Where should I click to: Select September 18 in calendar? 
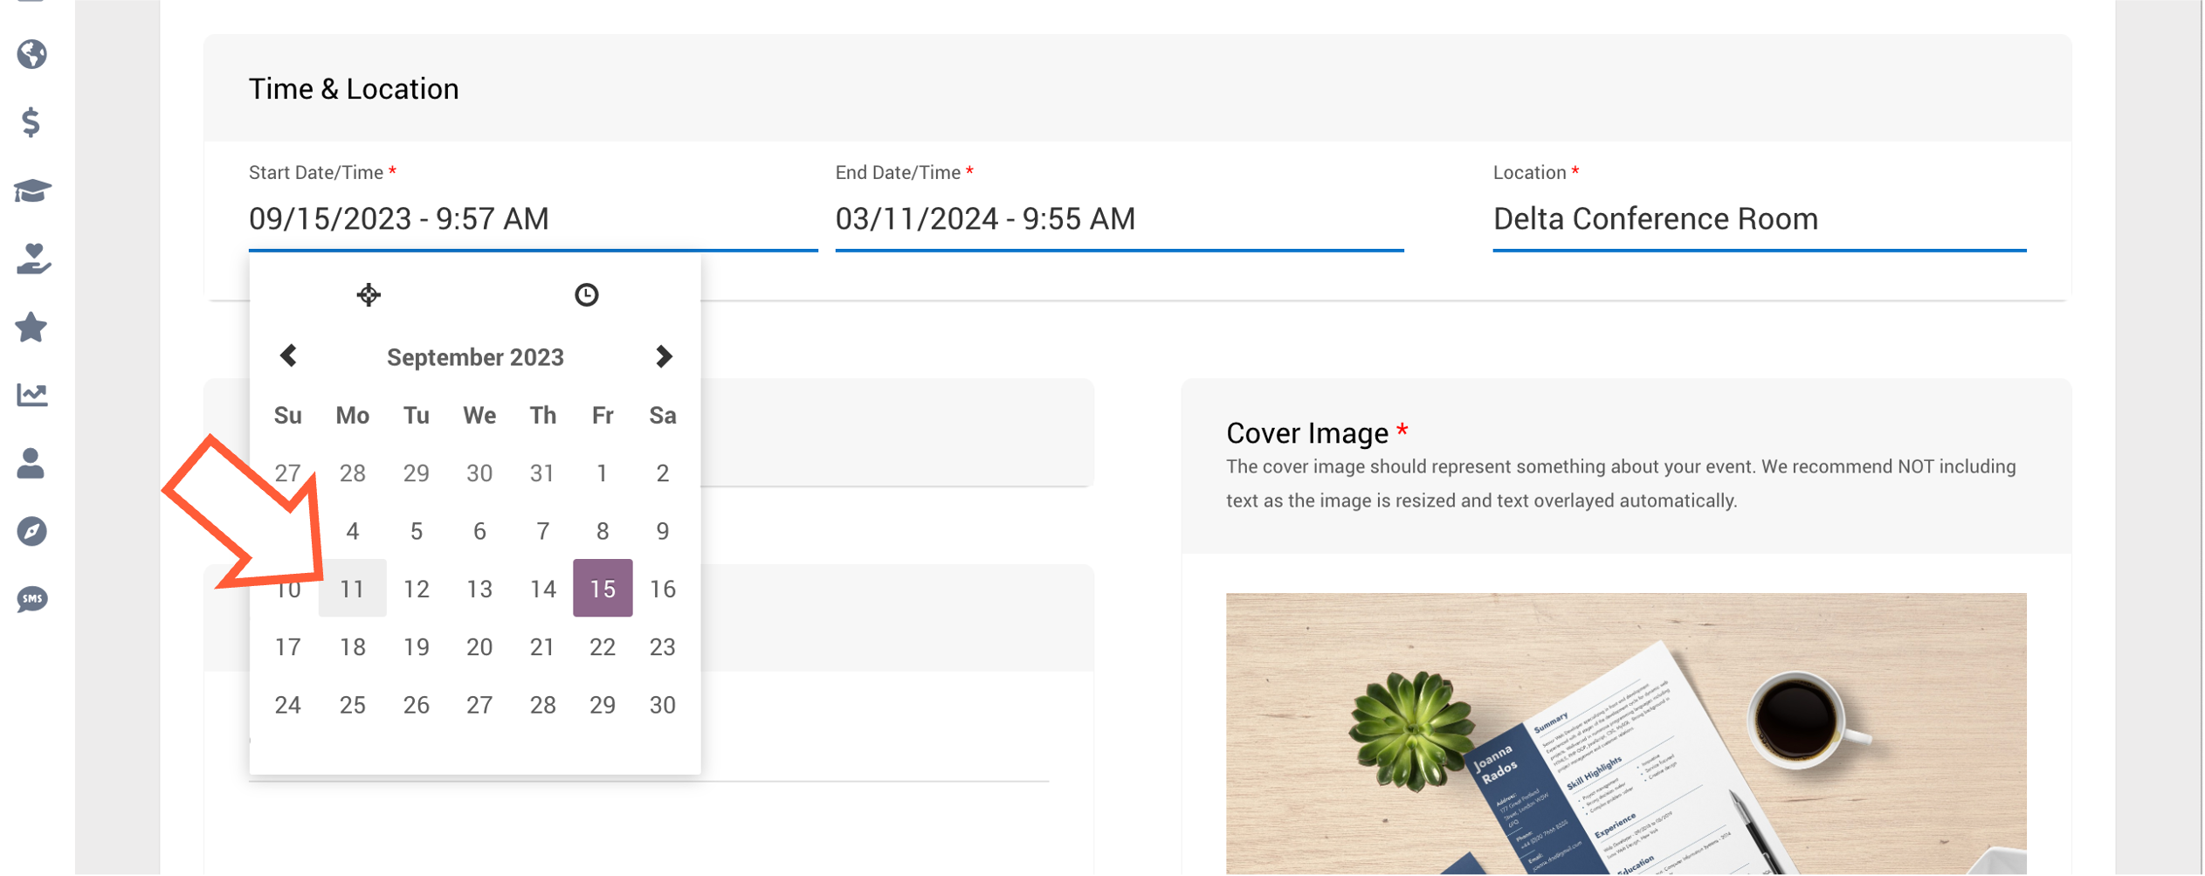pyautogui.click(x=352, y=646)
